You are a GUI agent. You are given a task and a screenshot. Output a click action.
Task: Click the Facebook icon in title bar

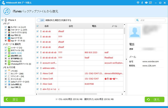(142, 3)
